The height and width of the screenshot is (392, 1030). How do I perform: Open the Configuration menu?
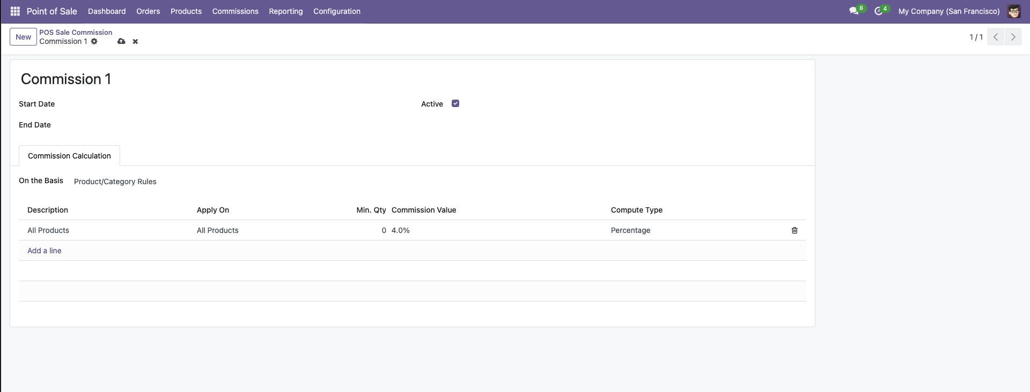pos(337,11)
